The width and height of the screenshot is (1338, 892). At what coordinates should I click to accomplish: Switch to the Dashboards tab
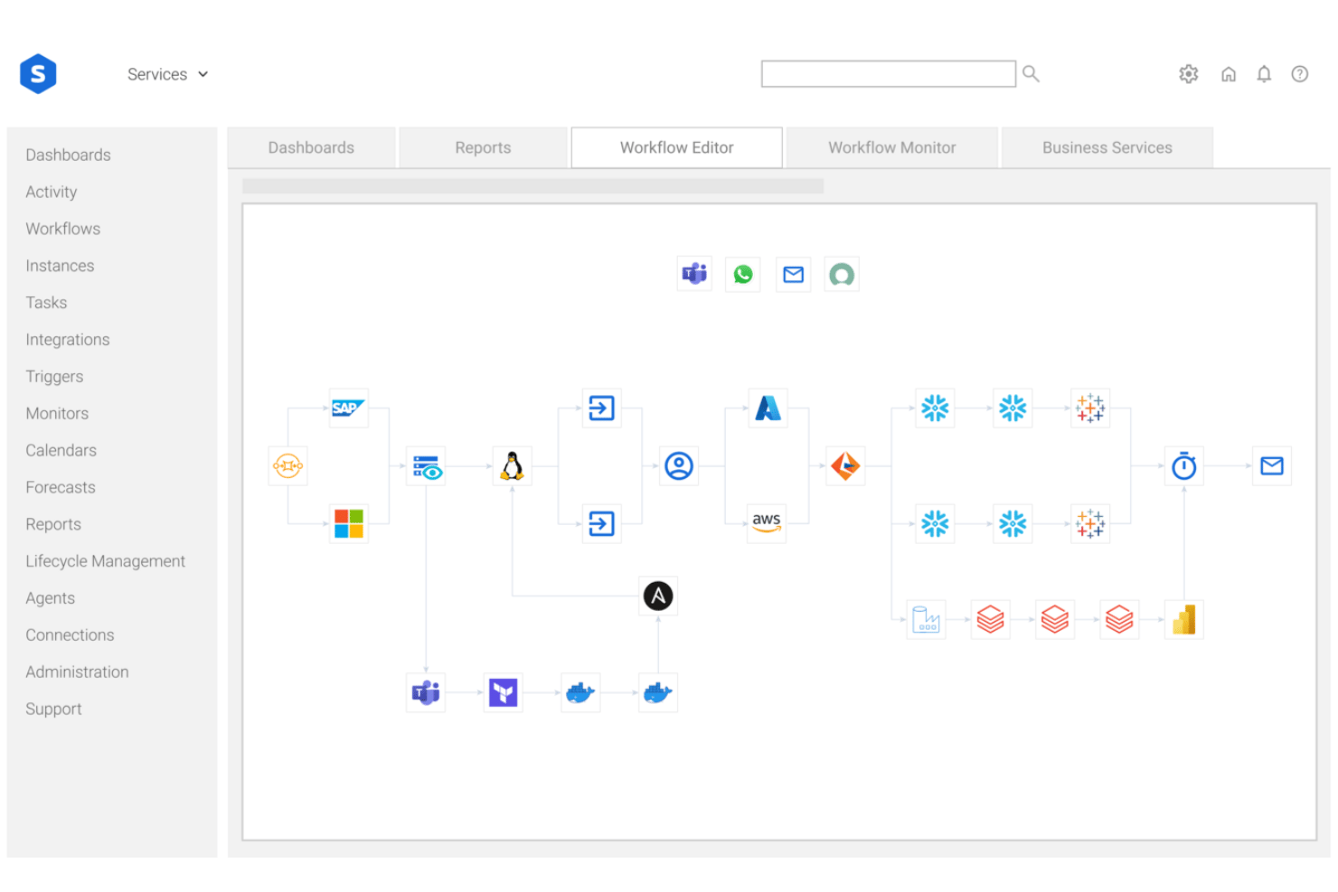pyautogui.click(x=311, y=147)
